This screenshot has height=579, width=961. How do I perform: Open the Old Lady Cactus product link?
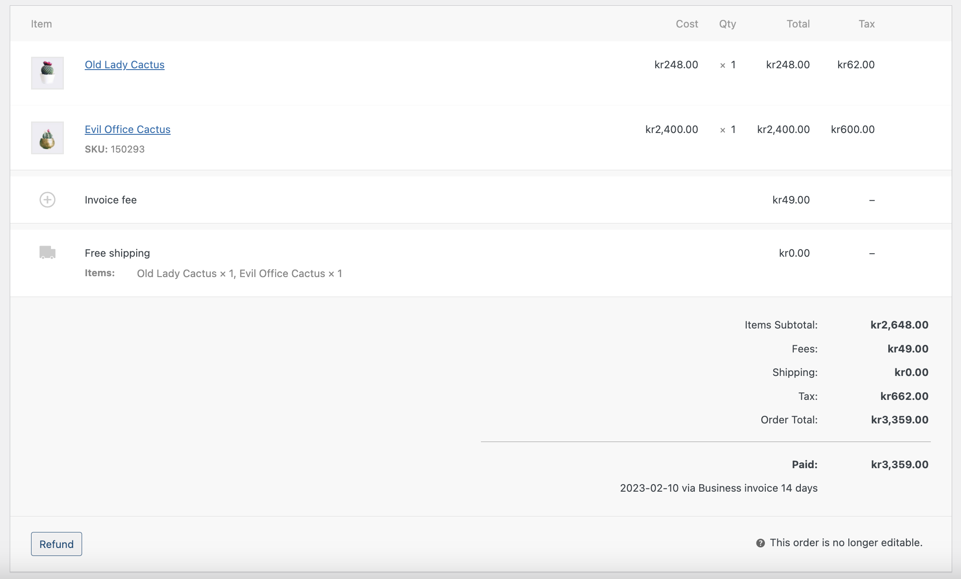tap(125, 65)
